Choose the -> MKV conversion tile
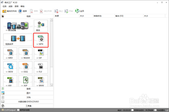 10,53
